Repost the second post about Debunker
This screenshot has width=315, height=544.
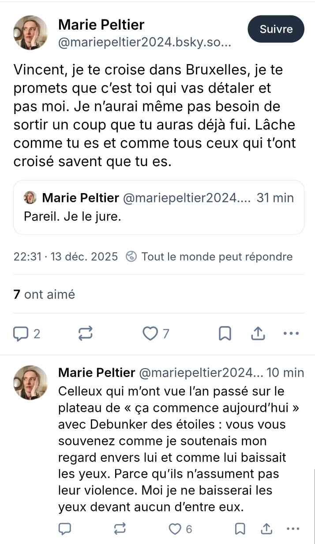[120, 529]
